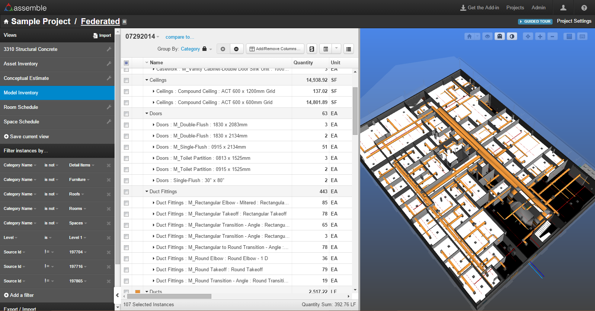Click the wrench icon for Conceptual Estimate
Screen dimensions: 595x311
109,78
